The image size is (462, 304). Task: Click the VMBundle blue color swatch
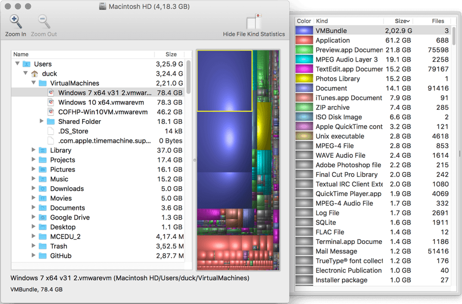click(x=304, y=31)
